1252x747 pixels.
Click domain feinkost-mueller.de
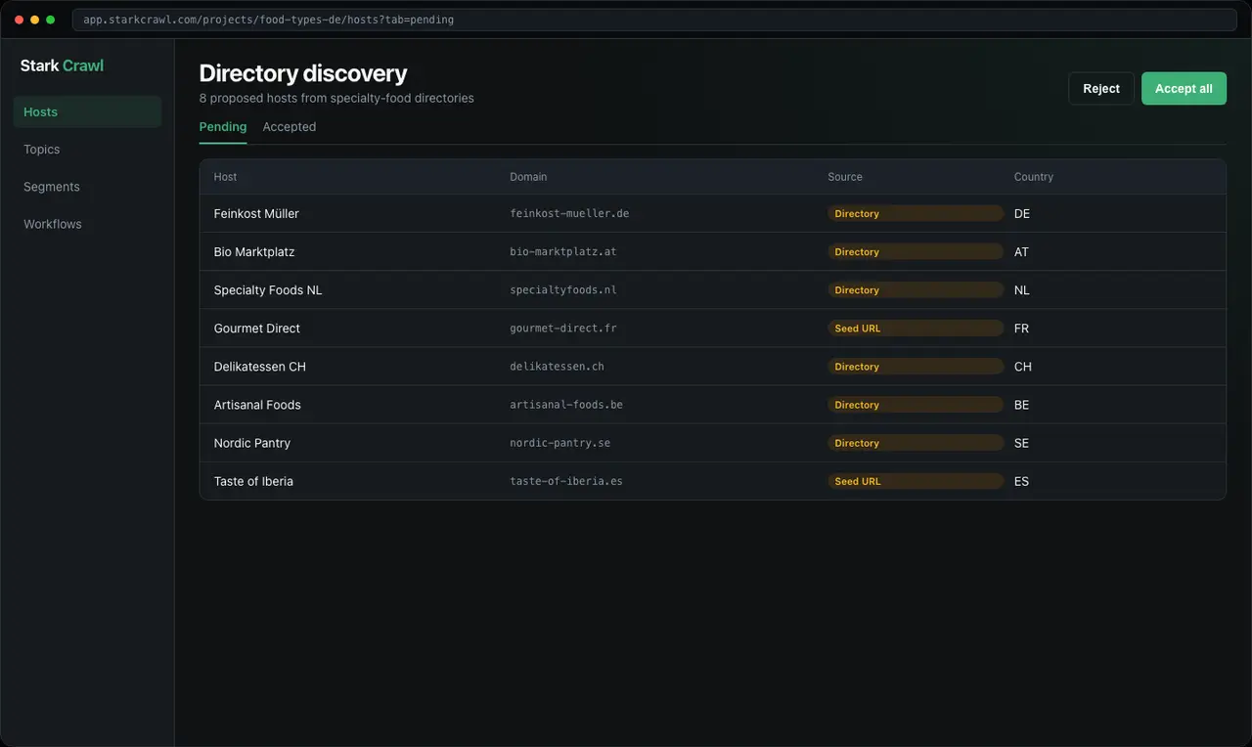569,213
